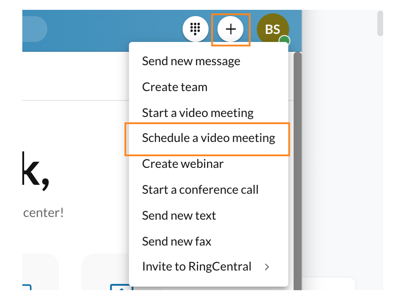Start a conference call via the menu
The height and width of the screenshot is (300, 401).
coord(200,190)
